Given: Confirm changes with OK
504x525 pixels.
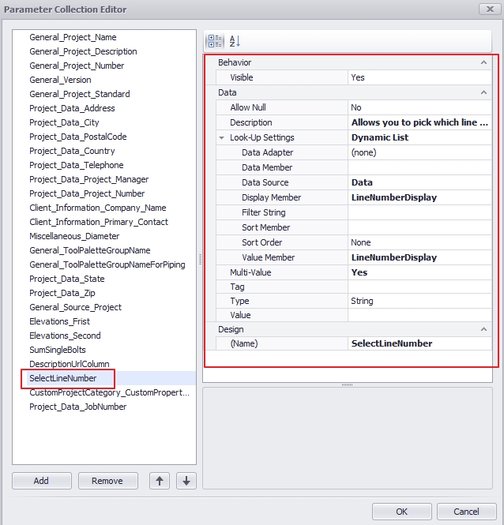Looking at the screenshot, I should (x=402, y=512).
